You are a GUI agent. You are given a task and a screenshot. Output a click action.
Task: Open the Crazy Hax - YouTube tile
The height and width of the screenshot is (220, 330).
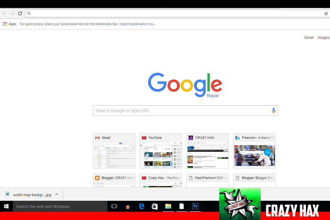[x=161, y=180]
